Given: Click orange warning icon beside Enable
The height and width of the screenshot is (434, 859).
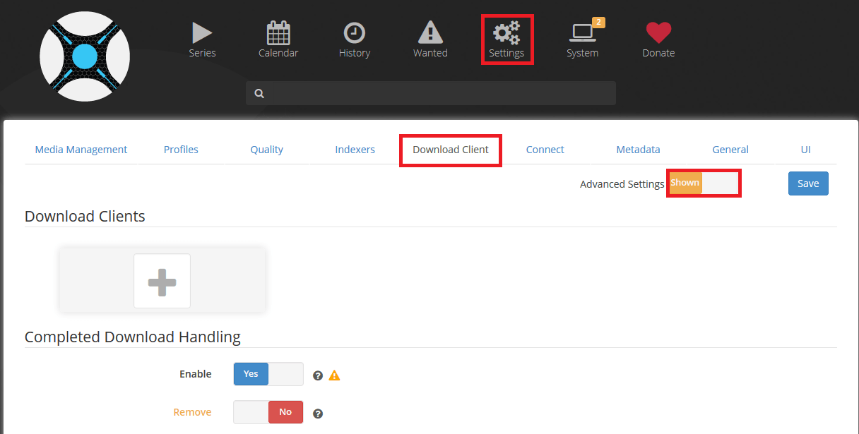Looking at the screenshot, I should pos(334,375).
